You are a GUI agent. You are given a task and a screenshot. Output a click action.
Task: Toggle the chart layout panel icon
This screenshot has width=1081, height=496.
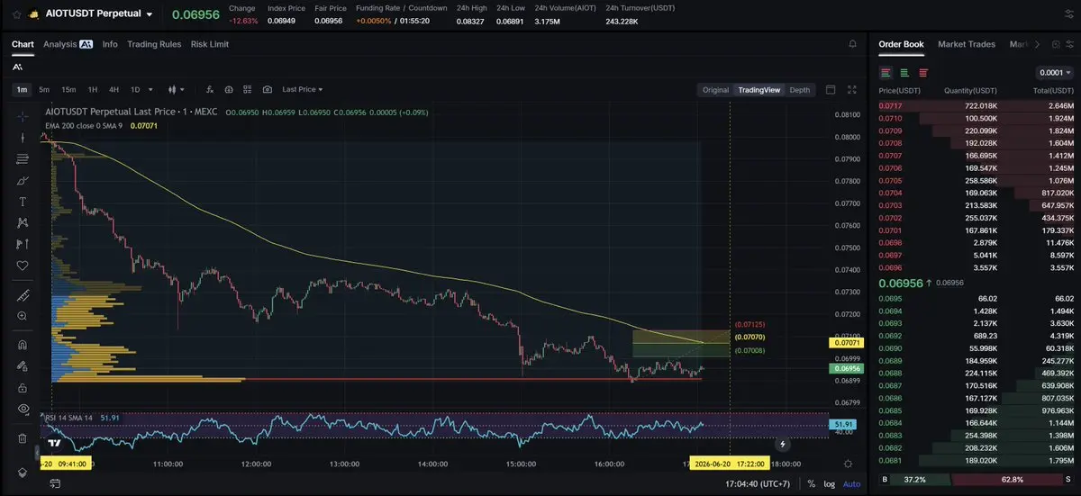831,90
